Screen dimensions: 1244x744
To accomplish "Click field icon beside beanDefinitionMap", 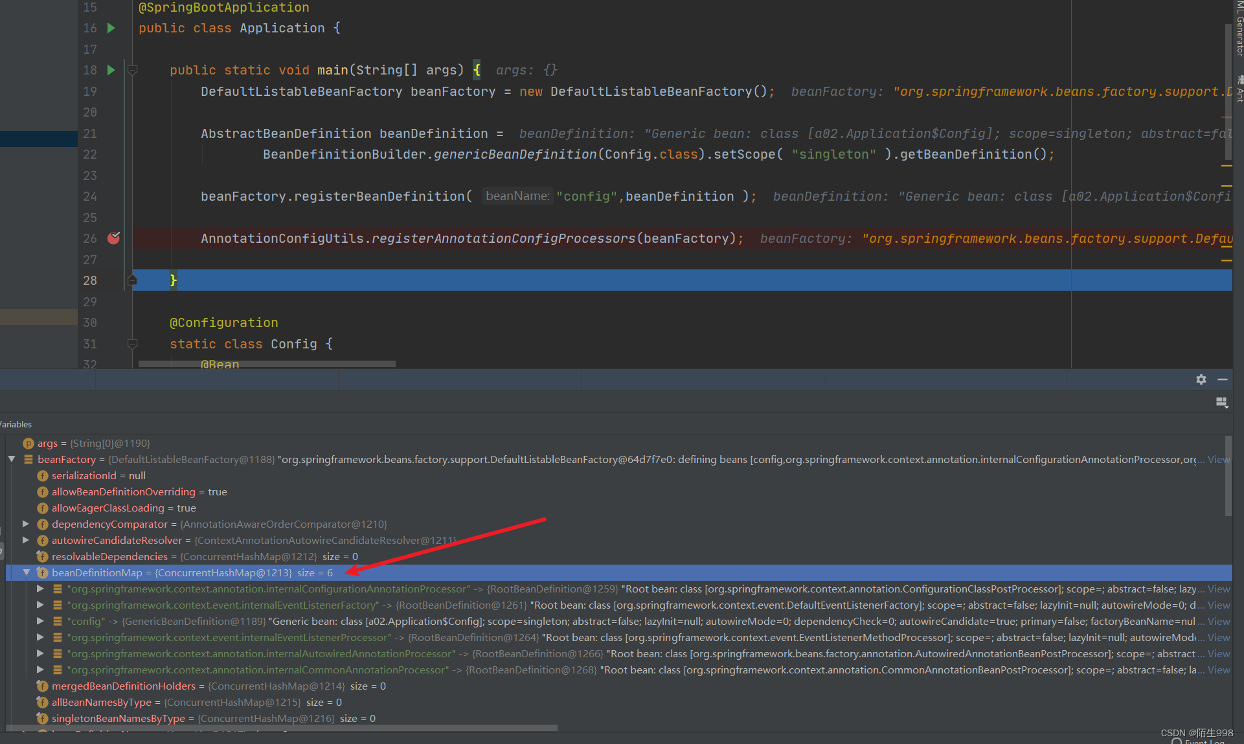I will [x=43, y=572].
